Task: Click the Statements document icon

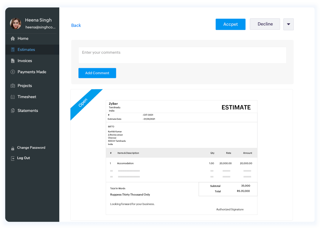Action: click(13, 110)
